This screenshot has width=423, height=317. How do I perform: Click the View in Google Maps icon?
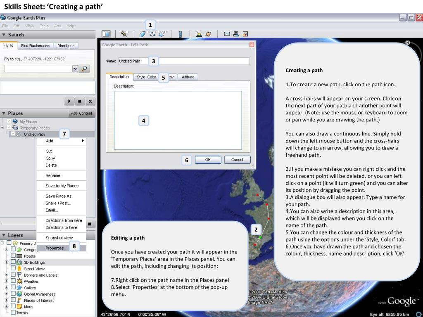point(245,34)
